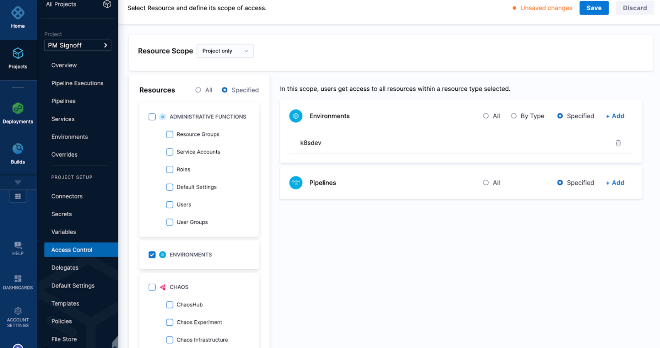This screenshot has height=348, width=660.
Task: Open the Builds module icon
Action: coord(18,149)
